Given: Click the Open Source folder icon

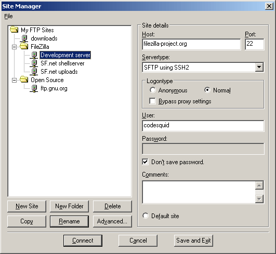Looking at the screenshot, I should pos(24,79).
